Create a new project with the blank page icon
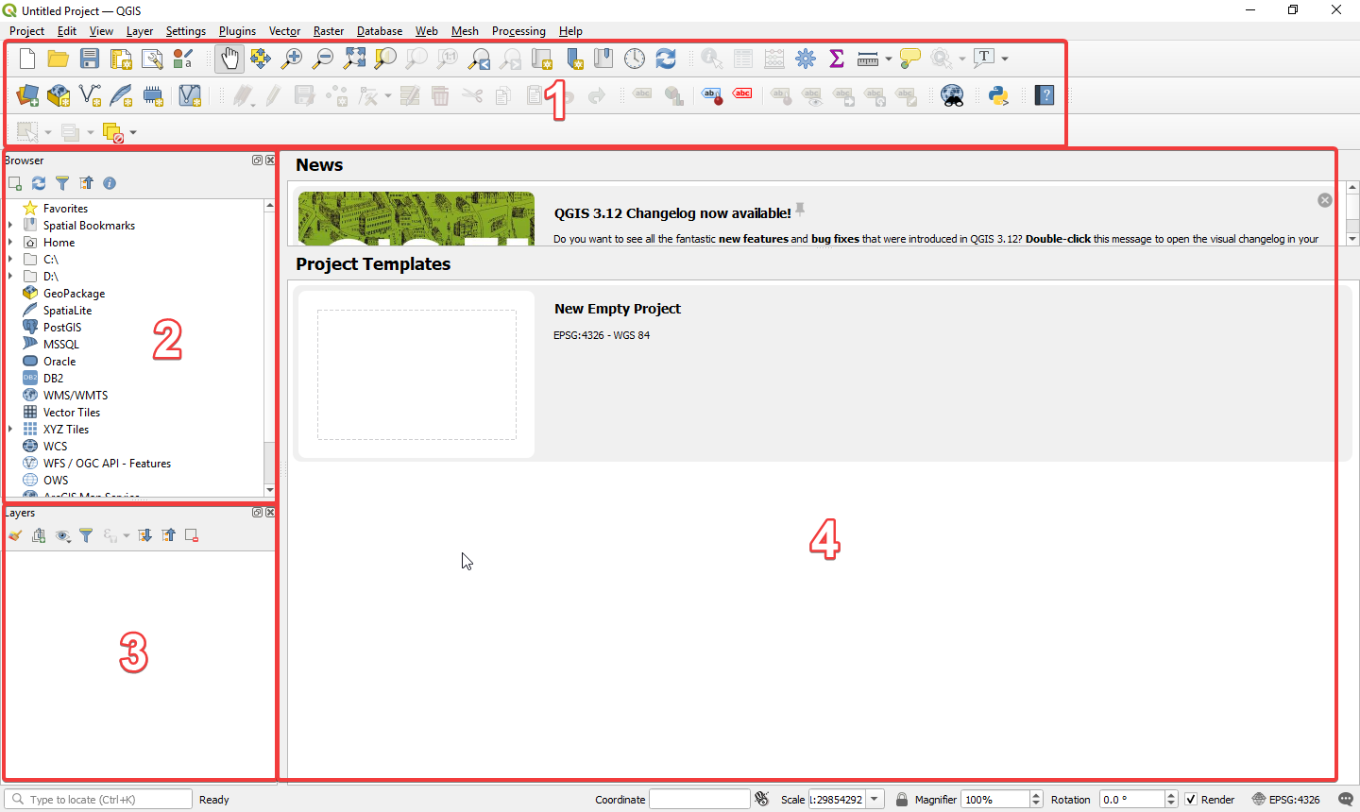1360x812 pixels. click(x=27, y=59)
